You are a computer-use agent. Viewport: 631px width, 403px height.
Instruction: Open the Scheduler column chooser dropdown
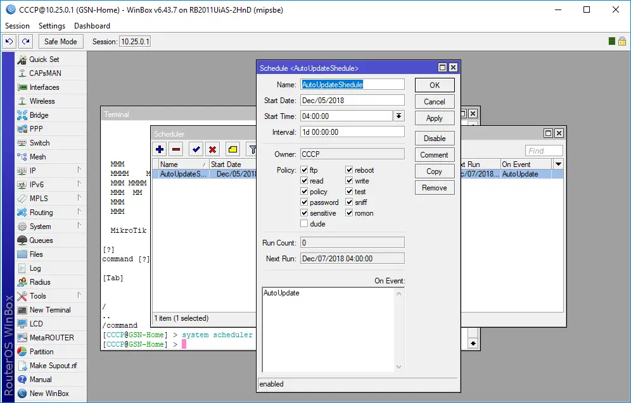558,164
